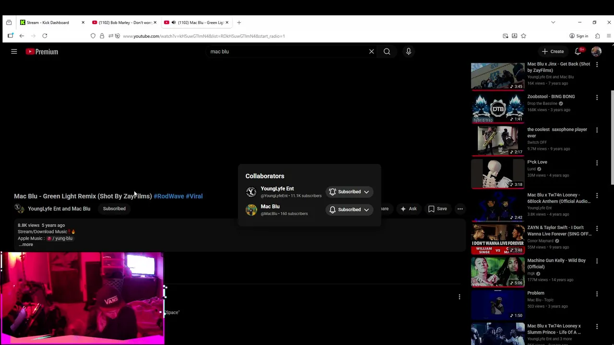Open options for ZAYN & Taylor Swift video
Screen dimensions: 614x345
point(597,229)
